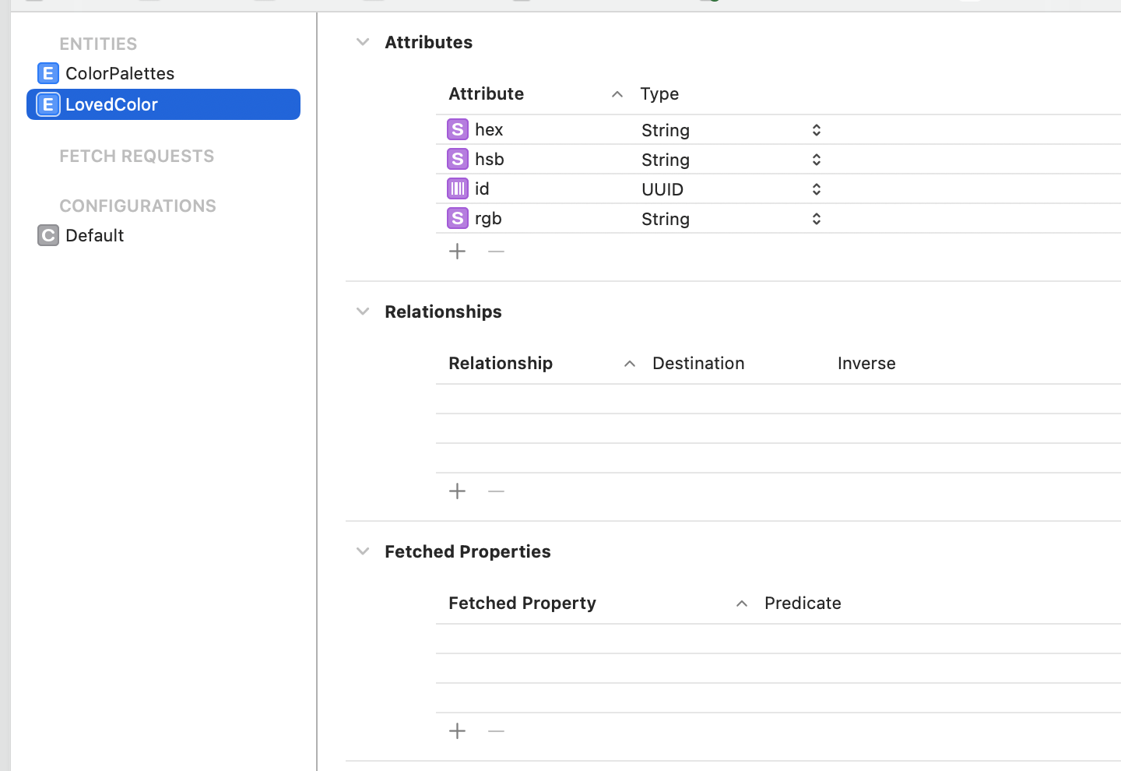The image size is (1121, 771).
Task: Select the LovedColor entity
Action: pyautogui.click(x=163, y=104)
